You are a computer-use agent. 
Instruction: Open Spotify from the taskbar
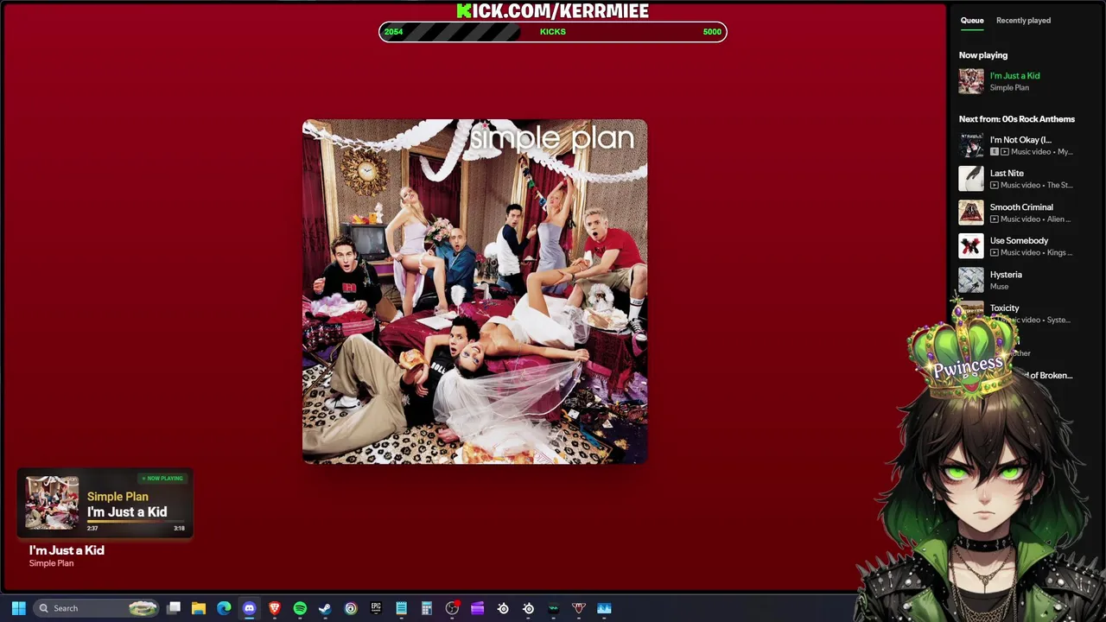[300, 608]
